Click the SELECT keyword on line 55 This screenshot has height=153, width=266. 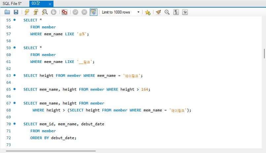pos(30,20)
